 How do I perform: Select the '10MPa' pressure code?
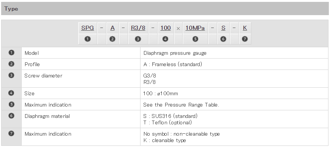pyautogui.click(x=195, y=28)
